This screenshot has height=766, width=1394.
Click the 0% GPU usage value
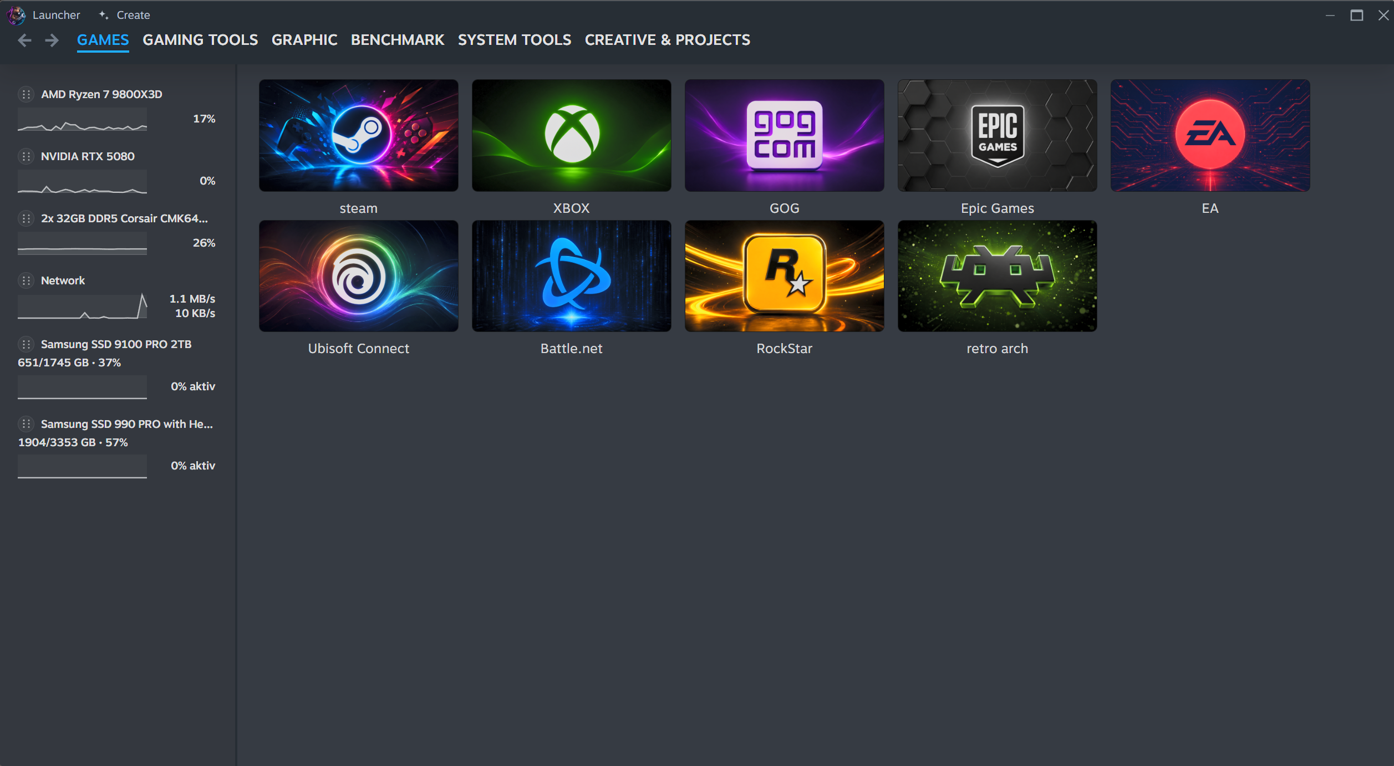(207, 181)
